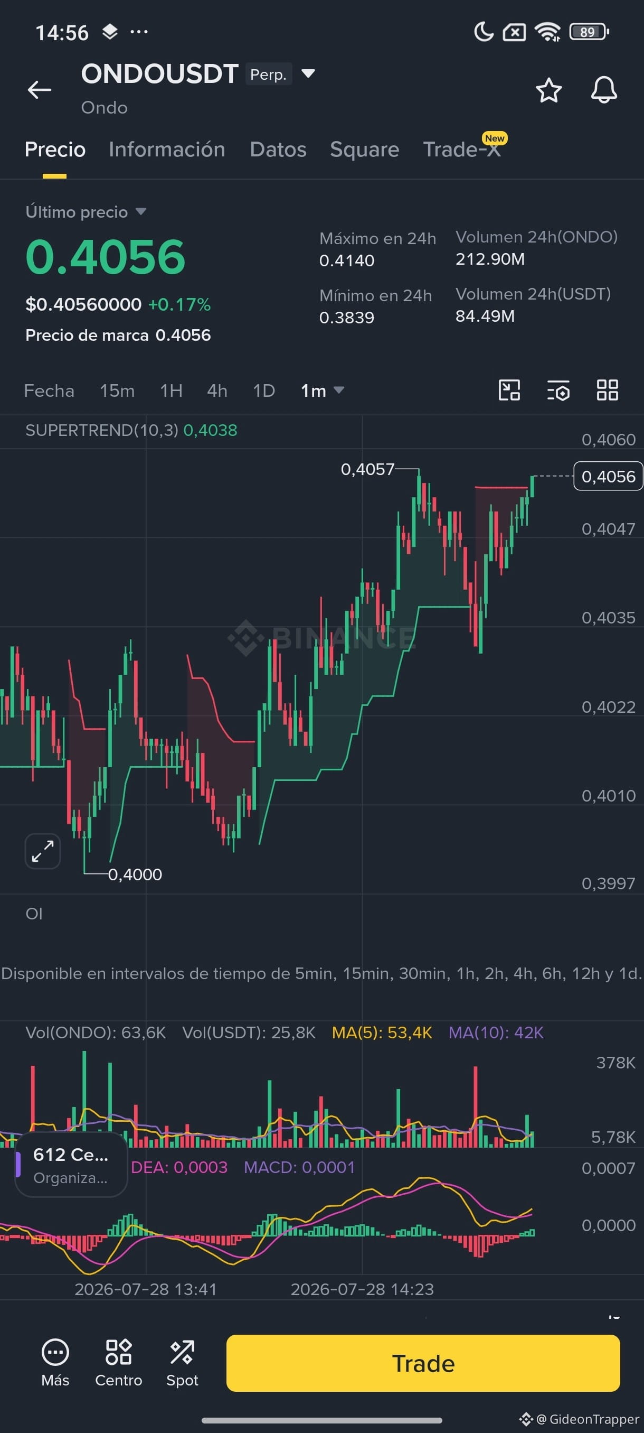
Task: Tap the high marker 0,4057 on chart
Action: click(x=367, y=470)
